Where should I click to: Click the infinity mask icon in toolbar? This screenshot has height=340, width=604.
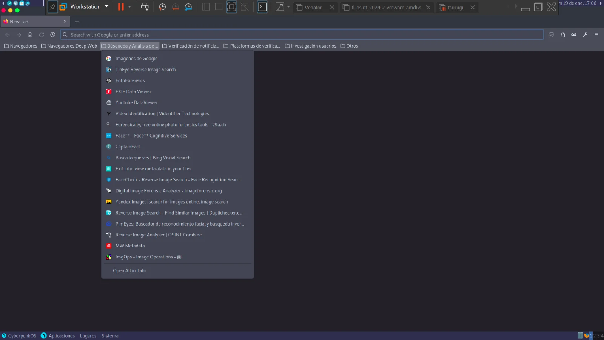(x=574, y=35)
